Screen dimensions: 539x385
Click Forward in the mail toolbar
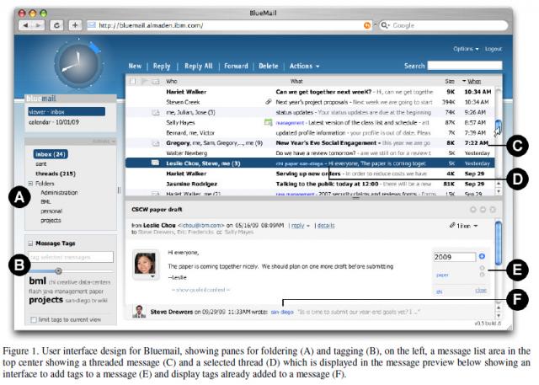tap(236, 66)
